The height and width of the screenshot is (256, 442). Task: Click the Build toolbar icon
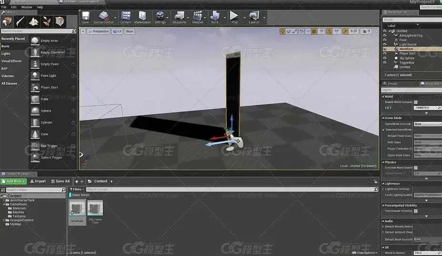(215, 18)
